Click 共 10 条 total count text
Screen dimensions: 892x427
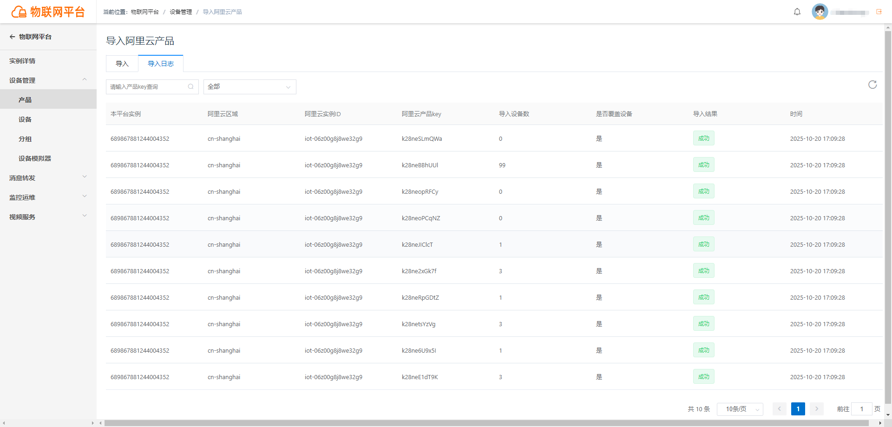point(699,409)
